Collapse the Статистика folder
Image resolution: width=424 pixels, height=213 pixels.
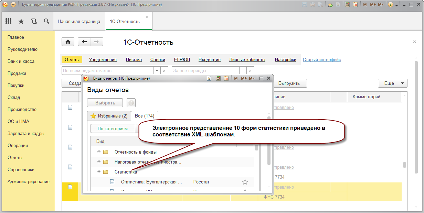point(99,172)
